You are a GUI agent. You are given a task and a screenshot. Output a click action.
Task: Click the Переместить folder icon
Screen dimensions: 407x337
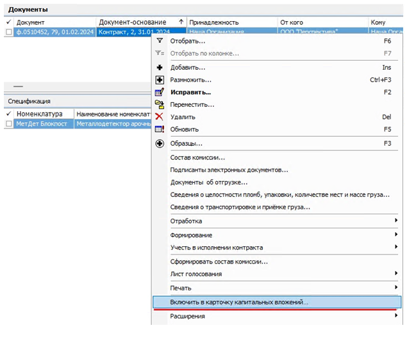[x=160, y=104]
